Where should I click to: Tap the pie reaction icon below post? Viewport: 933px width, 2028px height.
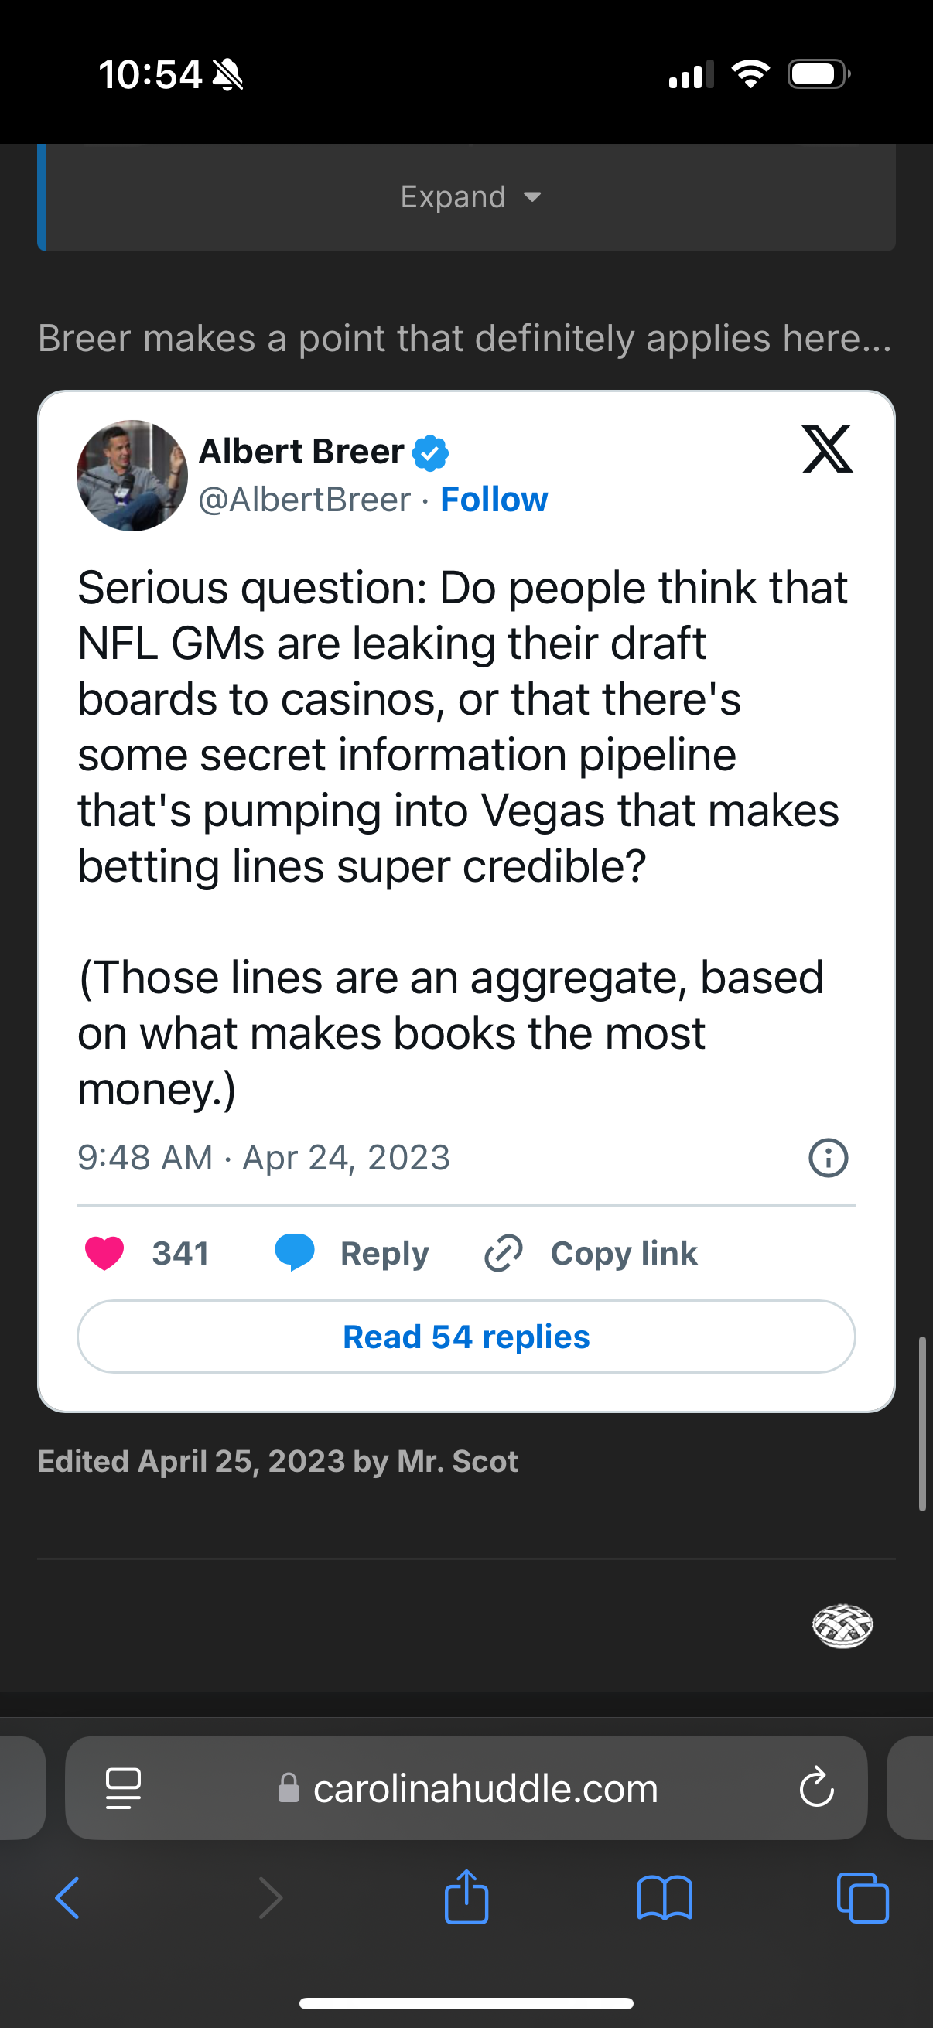[842, 1626]
